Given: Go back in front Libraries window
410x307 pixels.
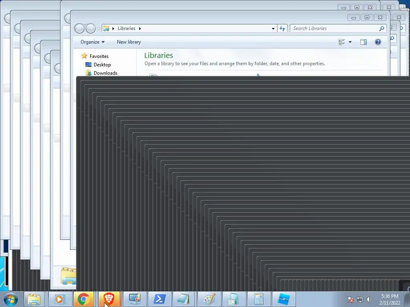Looking at the screenshot, I should (x=79, y=28).
